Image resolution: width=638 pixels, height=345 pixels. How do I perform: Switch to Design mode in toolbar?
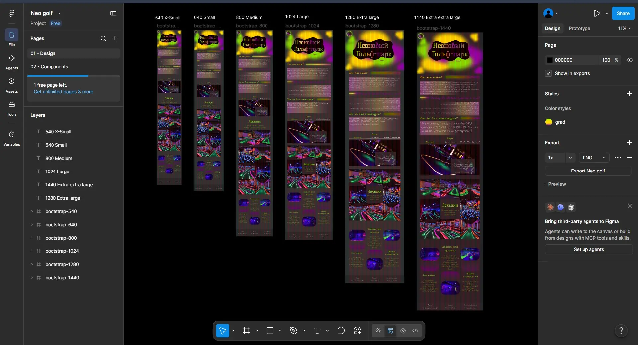point(390,331)
